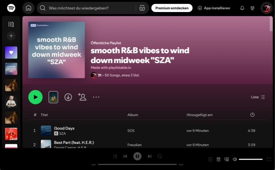275x170 pixels.
Task: Toggle the queue panel
Action: [x=218, y=159]
